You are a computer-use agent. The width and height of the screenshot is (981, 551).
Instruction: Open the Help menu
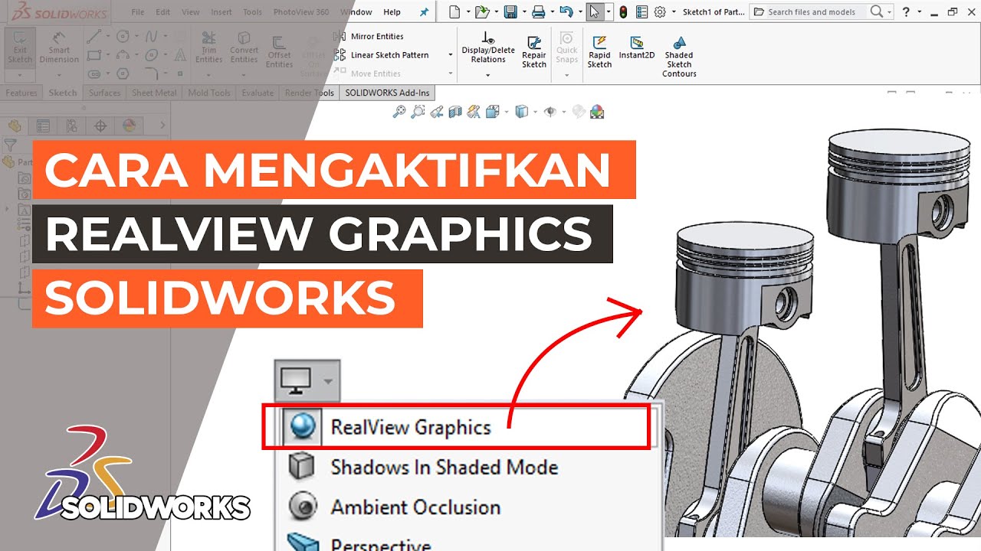point(392,12)
